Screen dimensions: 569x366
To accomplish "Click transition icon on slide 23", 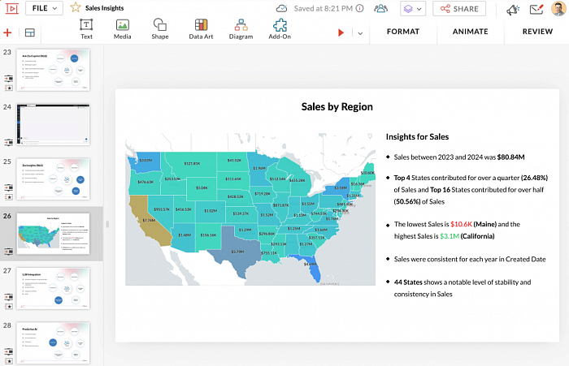I will pos(8,78).
